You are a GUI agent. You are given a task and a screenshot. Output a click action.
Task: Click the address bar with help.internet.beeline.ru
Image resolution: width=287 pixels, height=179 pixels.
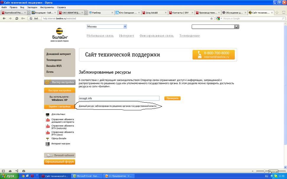click(x=126, y=19)
